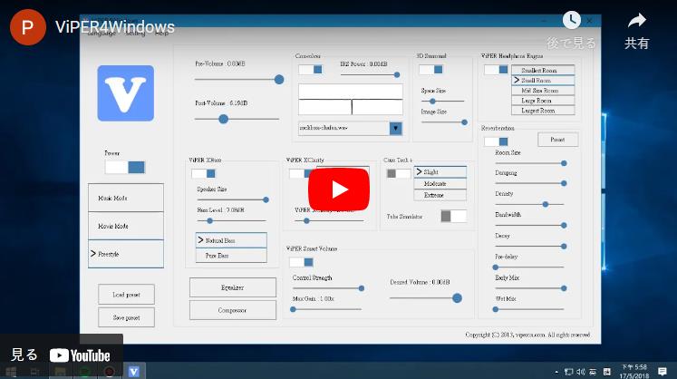
Task: Click the Load preset button
Action: tap(126, 295)
